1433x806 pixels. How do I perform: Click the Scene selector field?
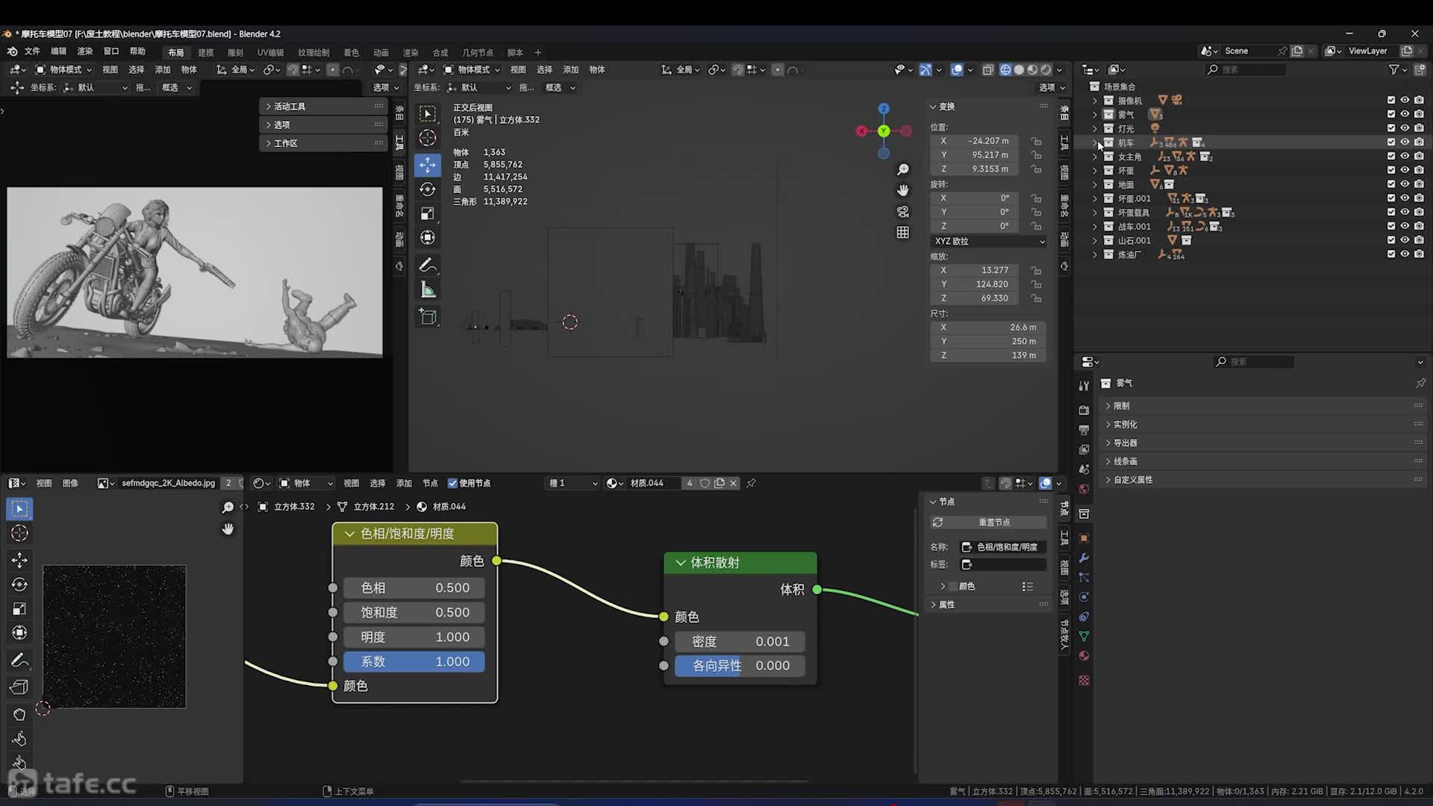pyautogui.click(x=1249, y=51)
